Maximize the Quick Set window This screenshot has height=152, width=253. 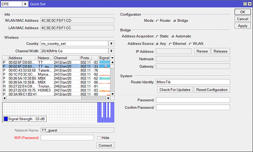245,4
